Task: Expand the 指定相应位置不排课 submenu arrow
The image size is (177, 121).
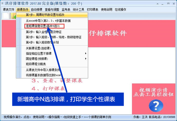Action: [86, 54]
